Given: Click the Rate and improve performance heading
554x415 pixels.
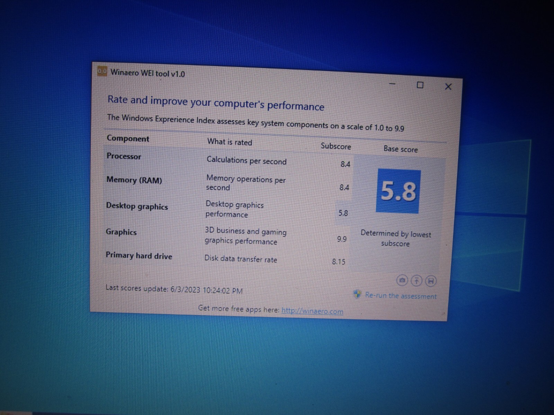Looking at the screenshot, I should click(216, 103).
